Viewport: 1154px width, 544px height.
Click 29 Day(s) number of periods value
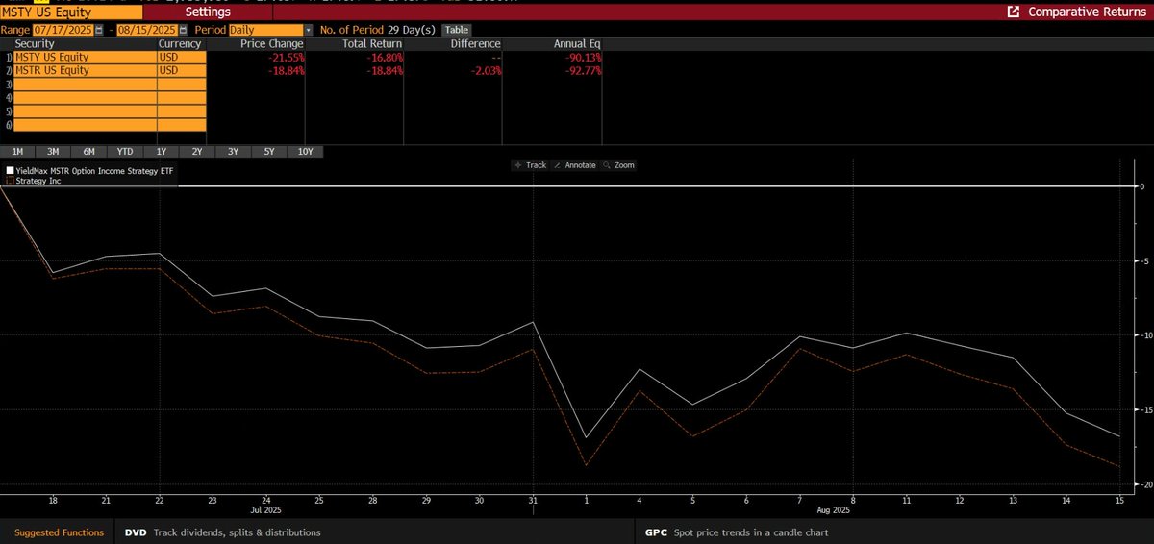413,30
